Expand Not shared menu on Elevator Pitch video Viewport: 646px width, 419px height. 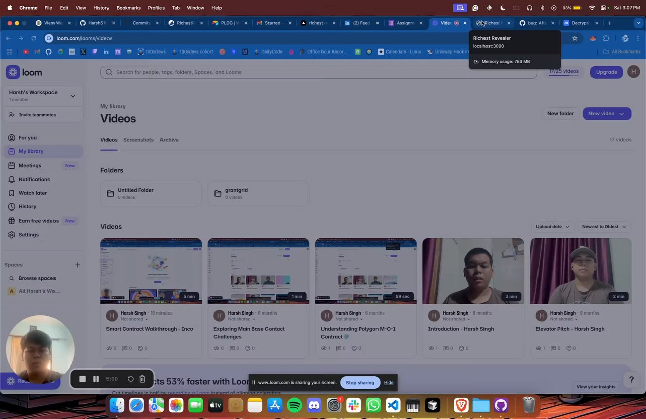(564, 319)
